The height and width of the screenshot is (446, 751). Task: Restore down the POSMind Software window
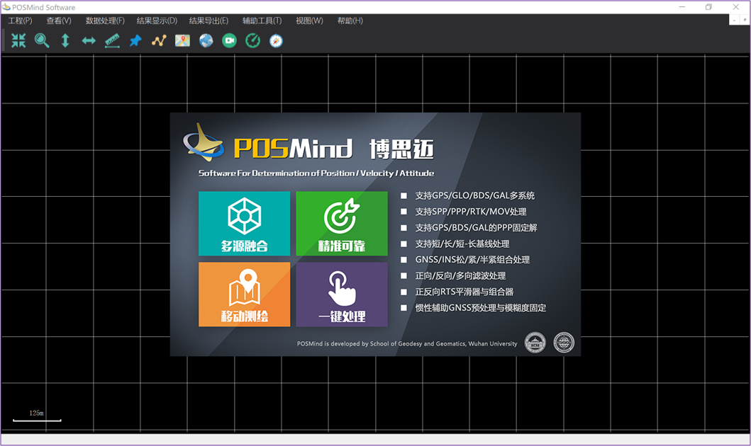(x=709, y=7)
